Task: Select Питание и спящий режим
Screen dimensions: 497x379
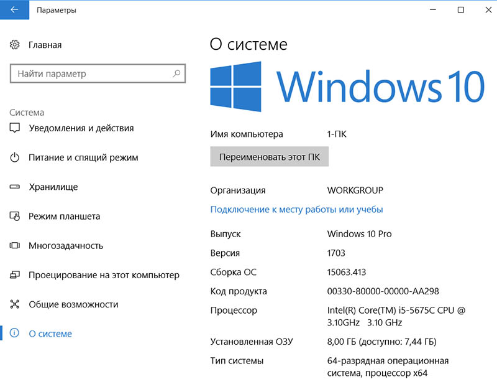Action: 83,157
